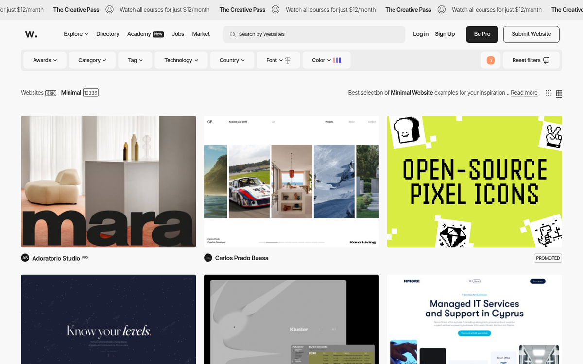The height and width of the screenshot is (364, 583).
Task: Select the fullscreen view icon near Read more
Action: click(x=548, y=93)
